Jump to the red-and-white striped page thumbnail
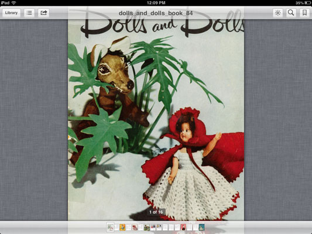Viewport: 312px width, 234px height. point(183,227)
